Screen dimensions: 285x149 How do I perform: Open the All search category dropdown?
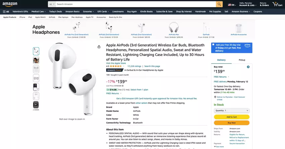tap(52, 4)
